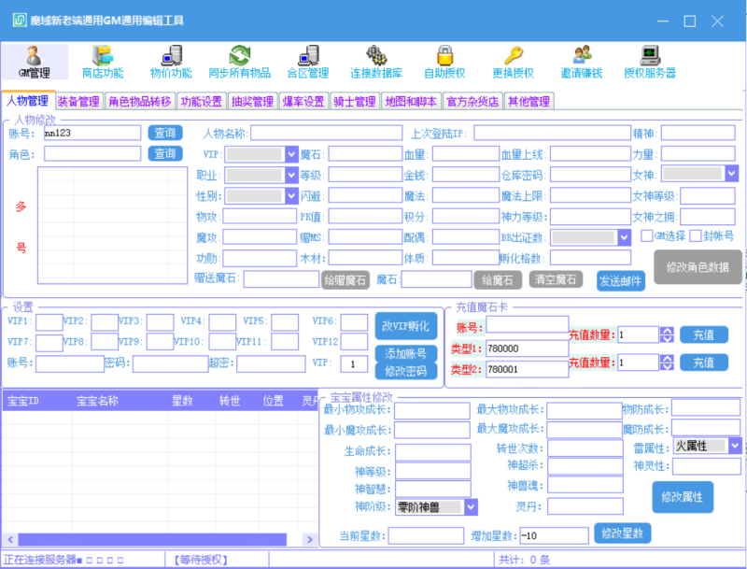Click the 发送邮件 button
Screen dimensions: 747x569
621,281
